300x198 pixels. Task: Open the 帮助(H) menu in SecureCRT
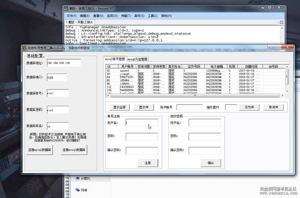(167, 16)
